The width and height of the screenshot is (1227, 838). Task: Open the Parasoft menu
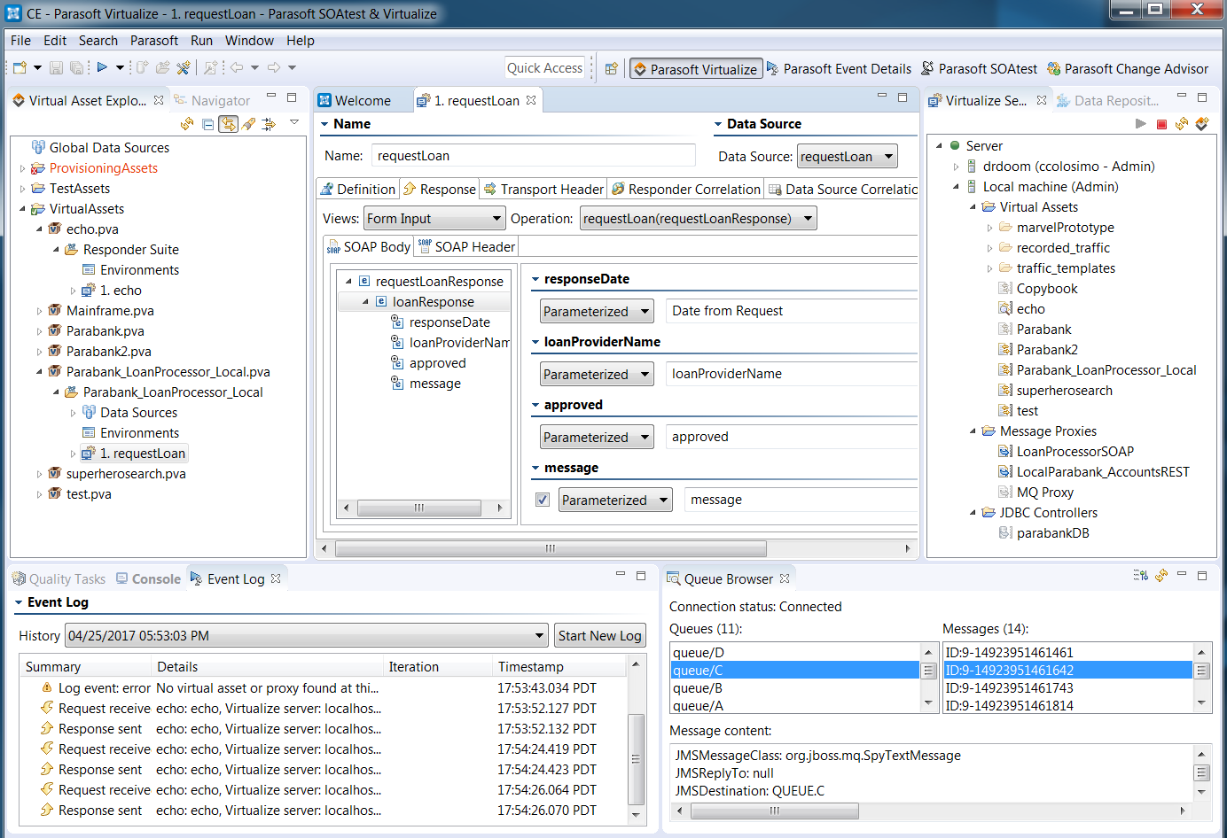(x=154, y=41)
